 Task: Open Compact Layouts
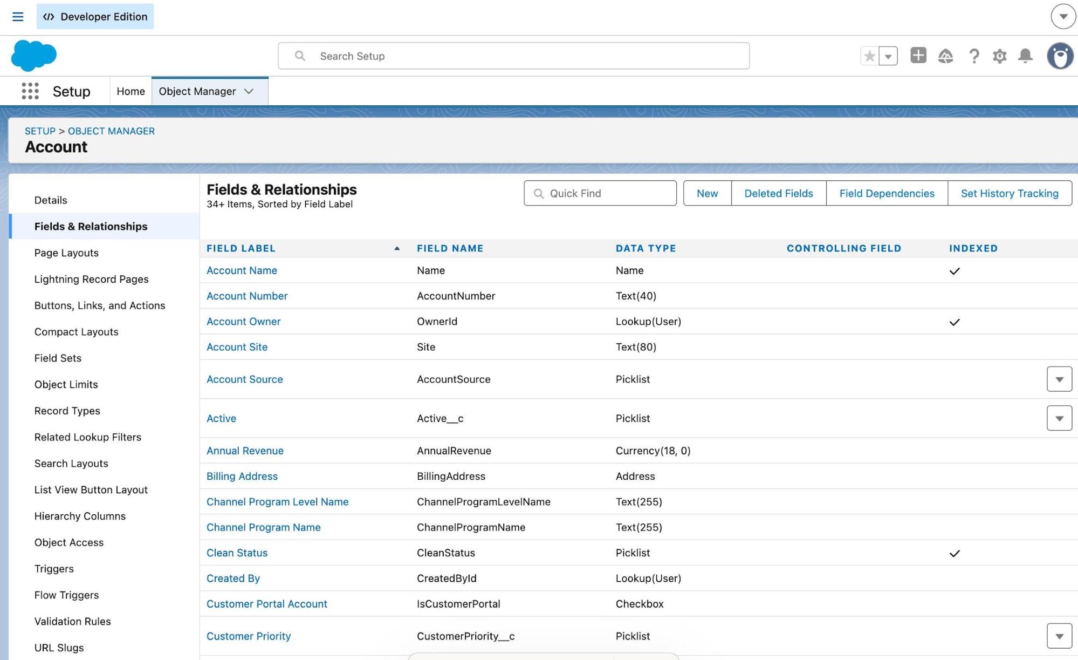(76, 332)
